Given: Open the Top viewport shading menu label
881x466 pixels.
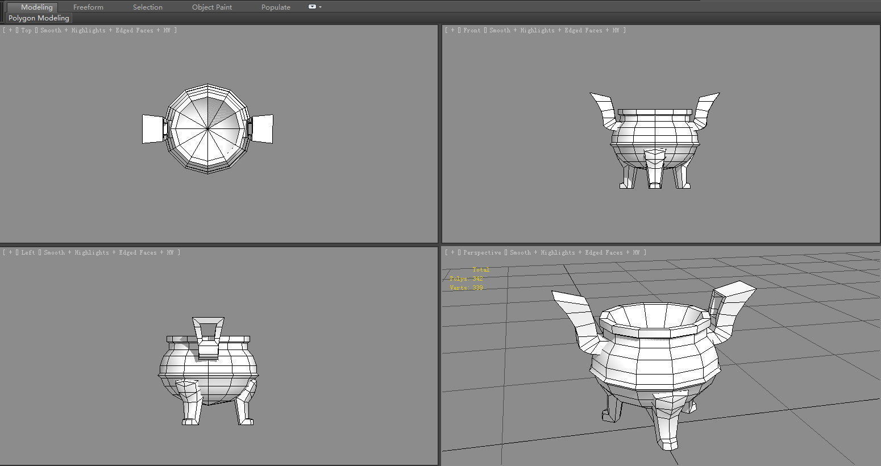Looking at the screenshot, I should click(x=106, y=30).
